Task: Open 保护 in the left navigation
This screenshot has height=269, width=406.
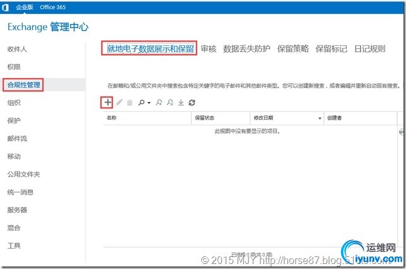Action: (x=14, y=120)
